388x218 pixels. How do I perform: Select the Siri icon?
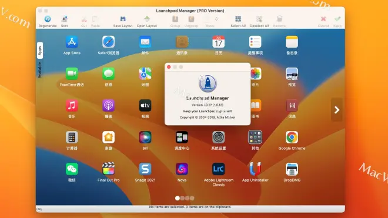[x=145, y=137]
